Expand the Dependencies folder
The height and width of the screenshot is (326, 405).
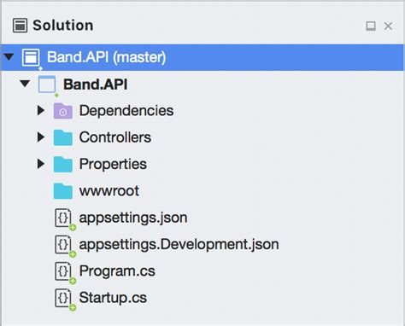(x=41, y=110)
